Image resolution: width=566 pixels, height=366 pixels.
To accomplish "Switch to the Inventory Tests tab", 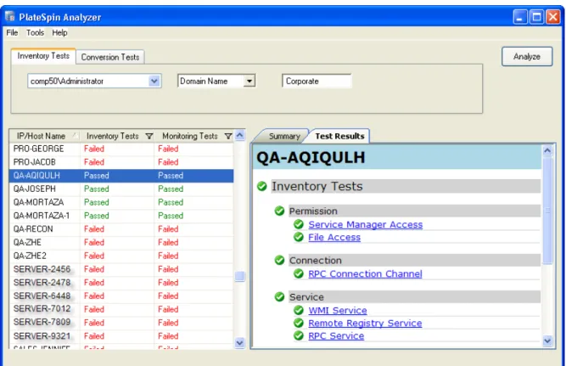I will (x=43, y=56).
